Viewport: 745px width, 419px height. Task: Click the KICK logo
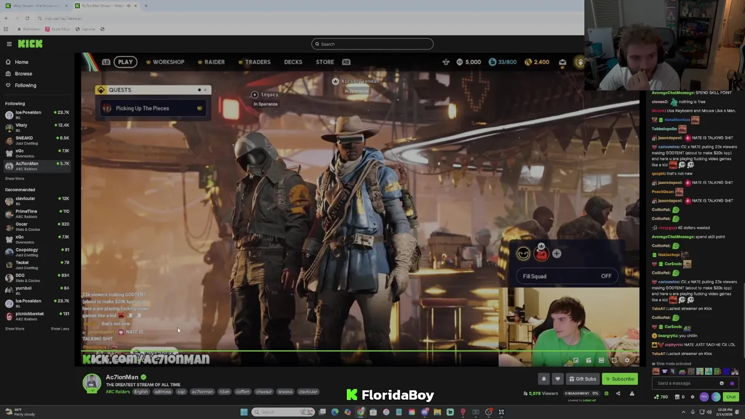[30, 44]
